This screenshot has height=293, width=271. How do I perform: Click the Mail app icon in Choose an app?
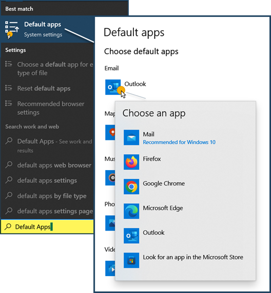[131, 137]
